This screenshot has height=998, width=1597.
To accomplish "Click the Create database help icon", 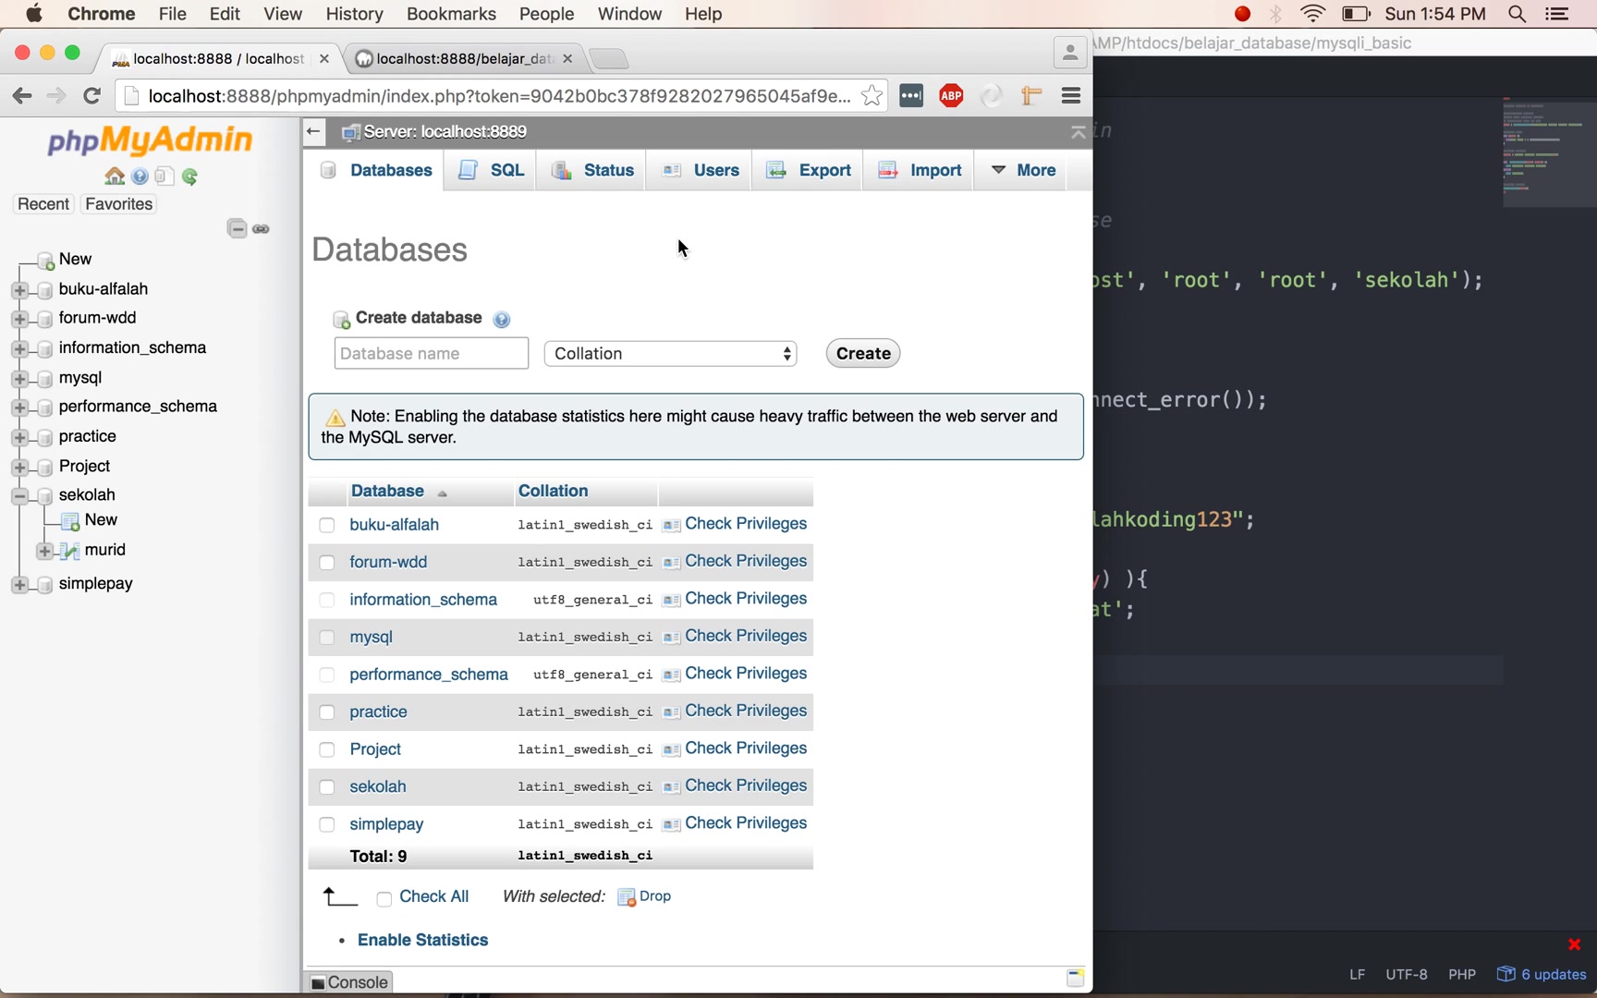I will click(x=502, y=320).
